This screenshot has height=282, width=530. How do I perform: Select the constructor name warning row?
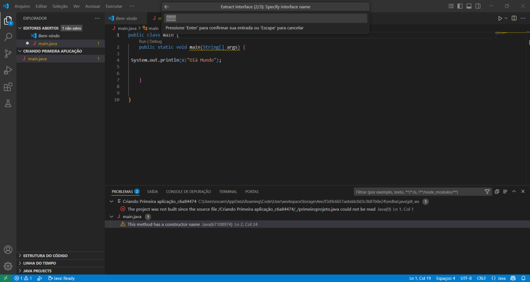click(x=317, y=224)
